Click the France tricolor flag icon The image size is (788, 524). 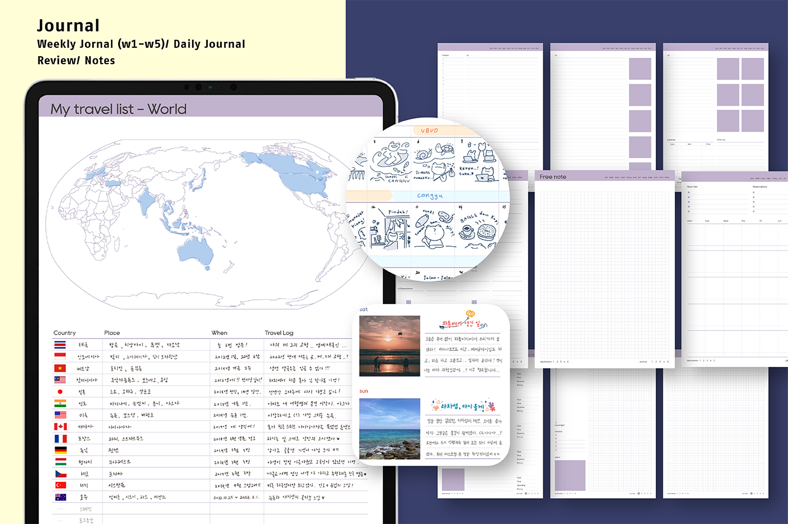(x=60, y=439)
